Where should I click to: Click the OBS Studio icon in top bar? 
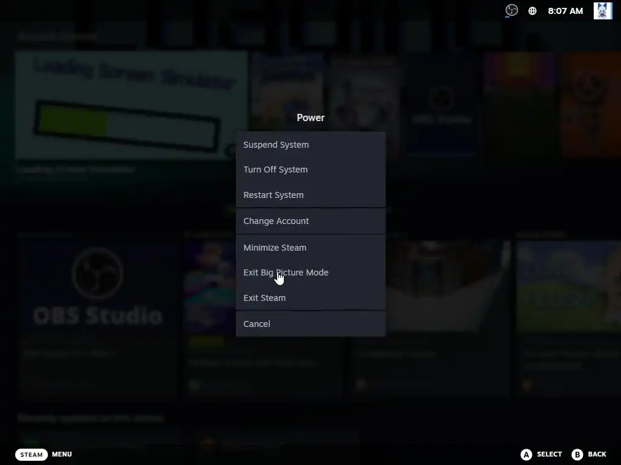pyautogui.click(x=511, y=10)
